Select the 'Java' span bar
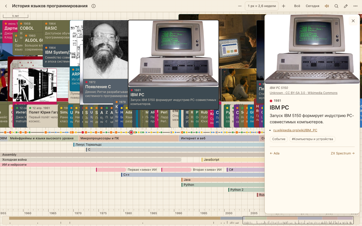 pos(223,180)
